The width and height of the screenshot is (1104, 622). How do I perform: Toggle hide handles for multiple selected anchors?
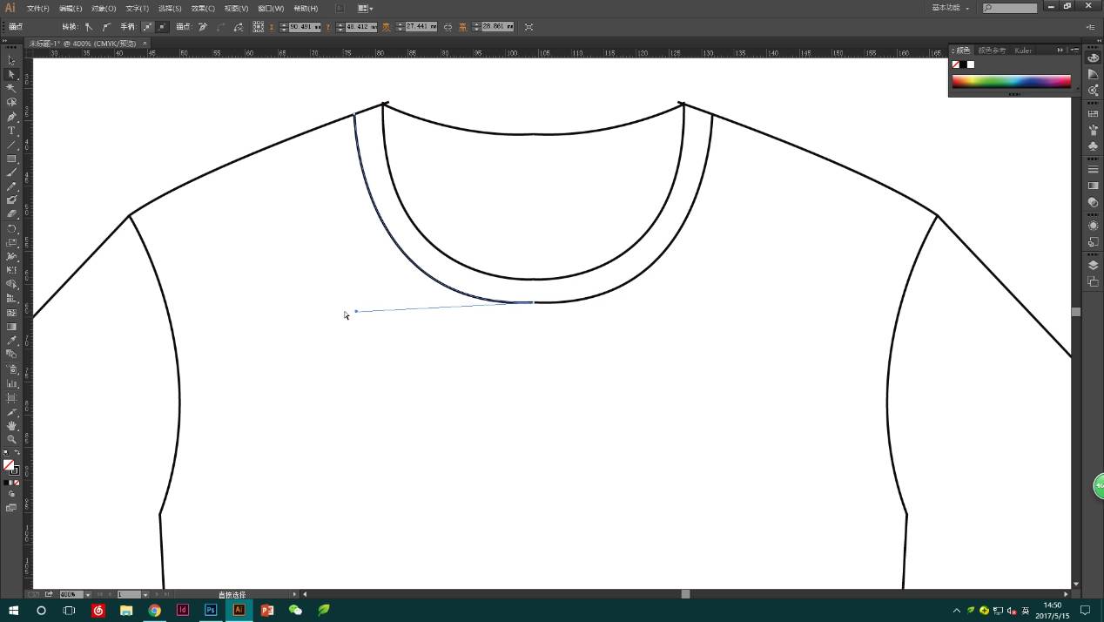[x=162, y=27]
